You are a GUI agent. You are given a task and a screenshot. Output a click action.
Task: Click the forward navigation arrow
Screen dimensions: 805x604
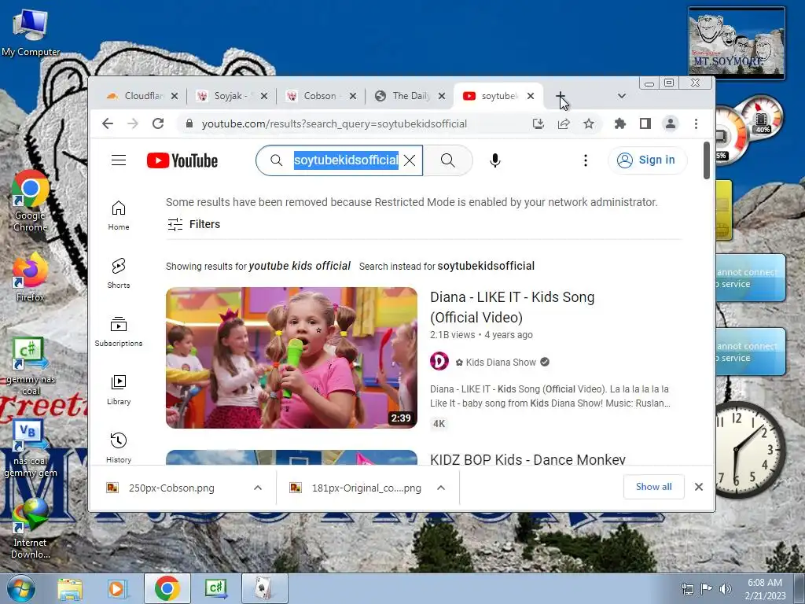[133, 123]
